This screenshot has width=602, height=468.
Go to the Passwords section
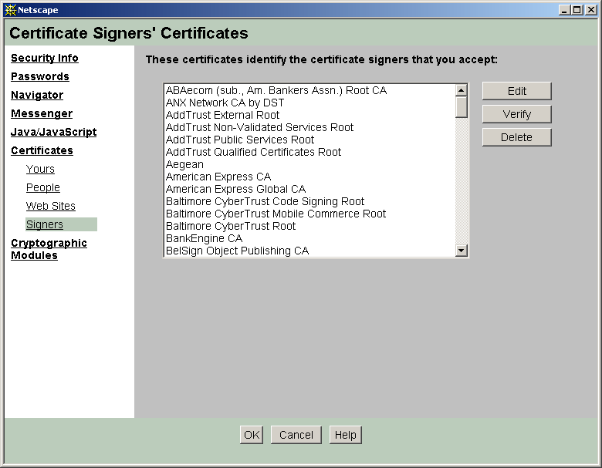pyautogui.click(x=40, y=76)
